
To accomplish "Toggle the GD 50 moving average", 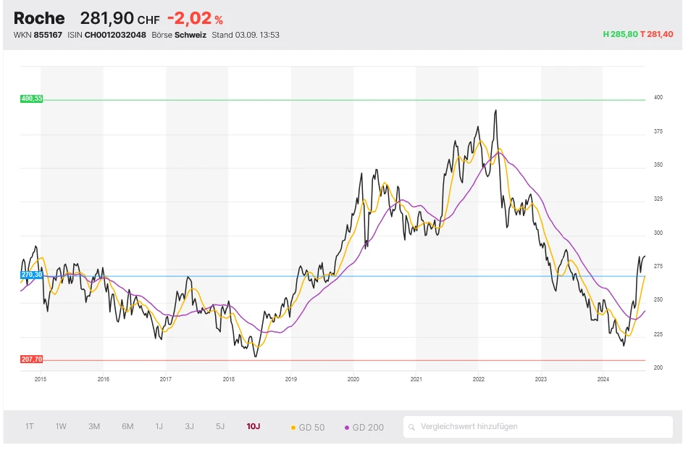I will pos(308,428).
